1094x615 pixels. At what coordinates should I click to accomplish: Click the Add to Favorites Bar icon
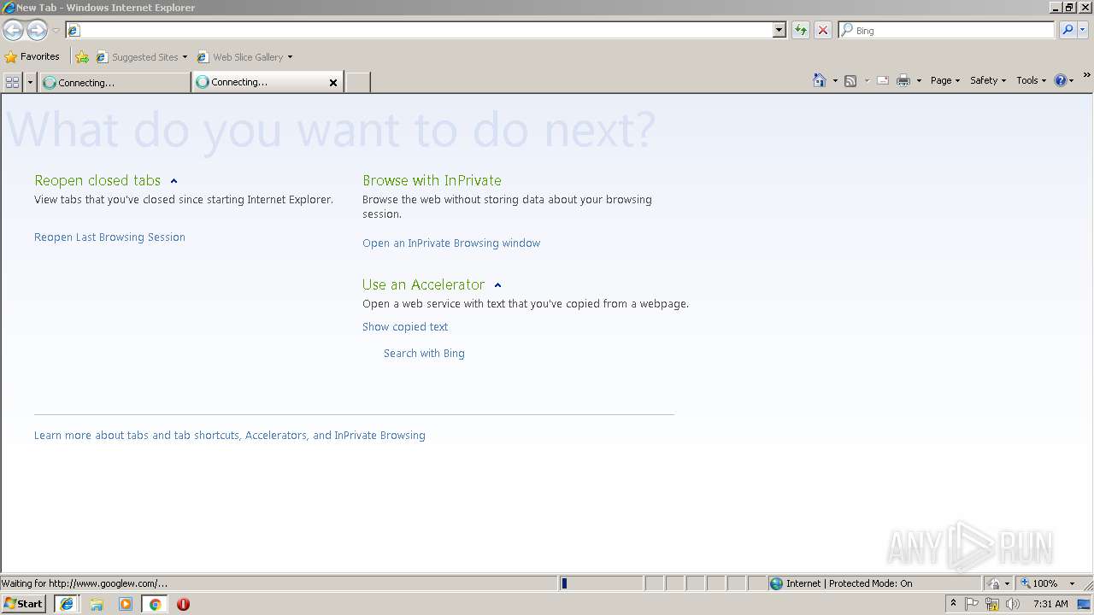pyautogui.click(x=82, y=57)
